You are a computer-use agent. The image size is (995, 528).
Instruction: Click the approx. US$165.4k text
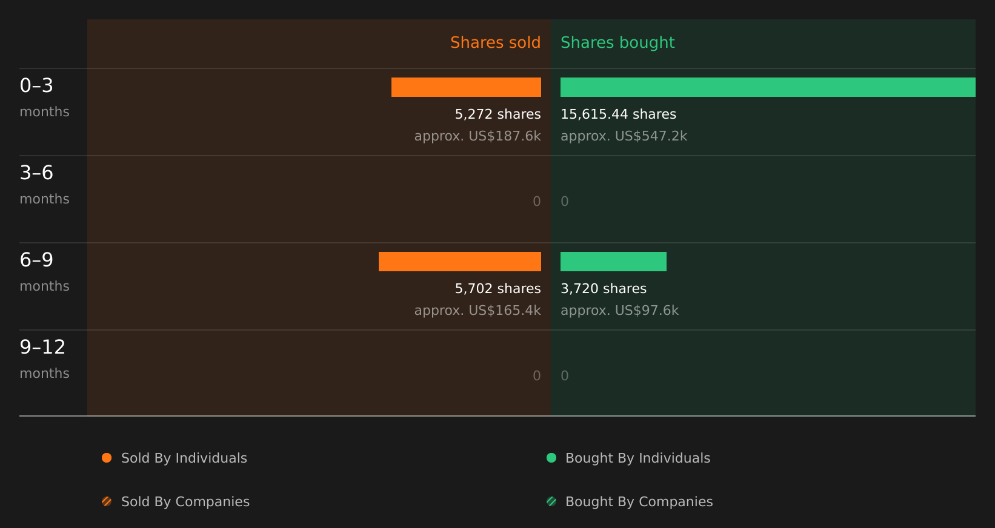click(478, 311)
